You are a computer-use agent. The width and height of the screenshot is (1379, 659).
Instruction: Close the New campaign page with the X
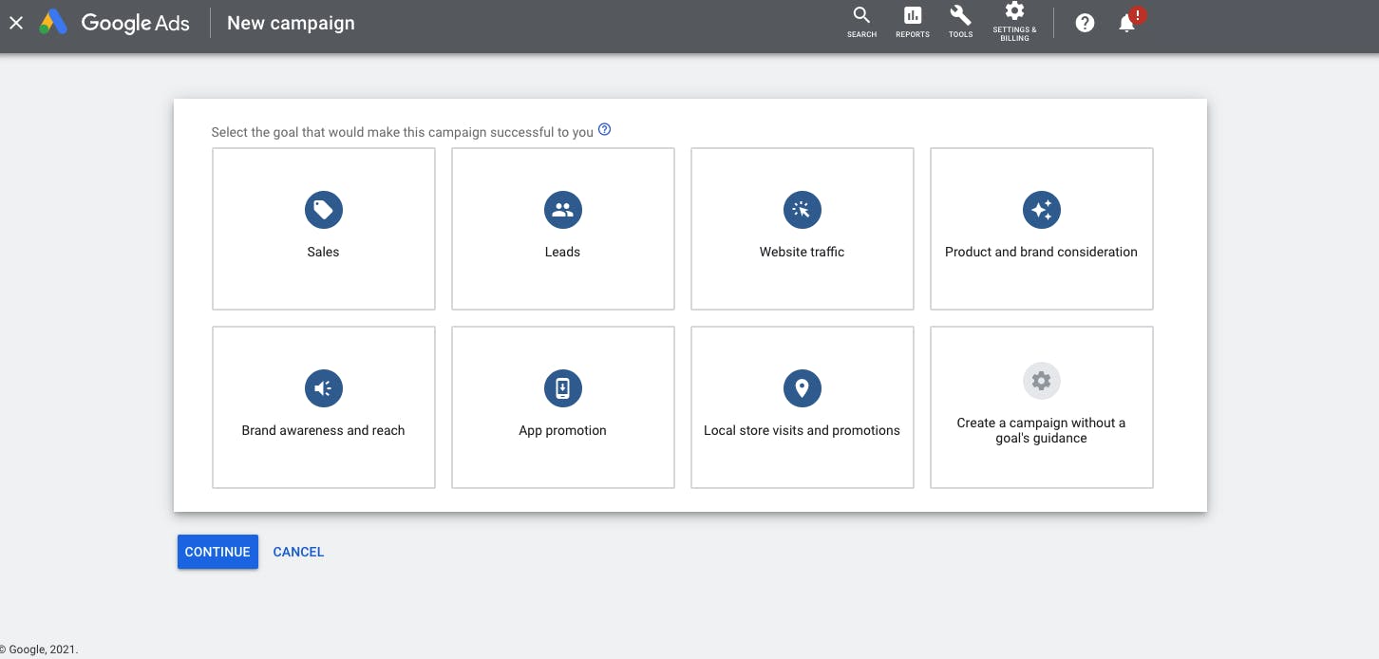(16, 23)
